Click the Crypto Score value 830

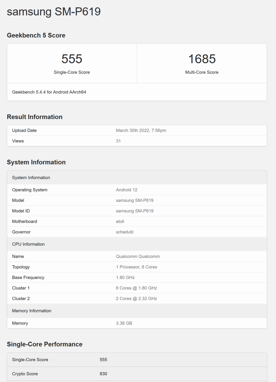click(x=103, y=374)
